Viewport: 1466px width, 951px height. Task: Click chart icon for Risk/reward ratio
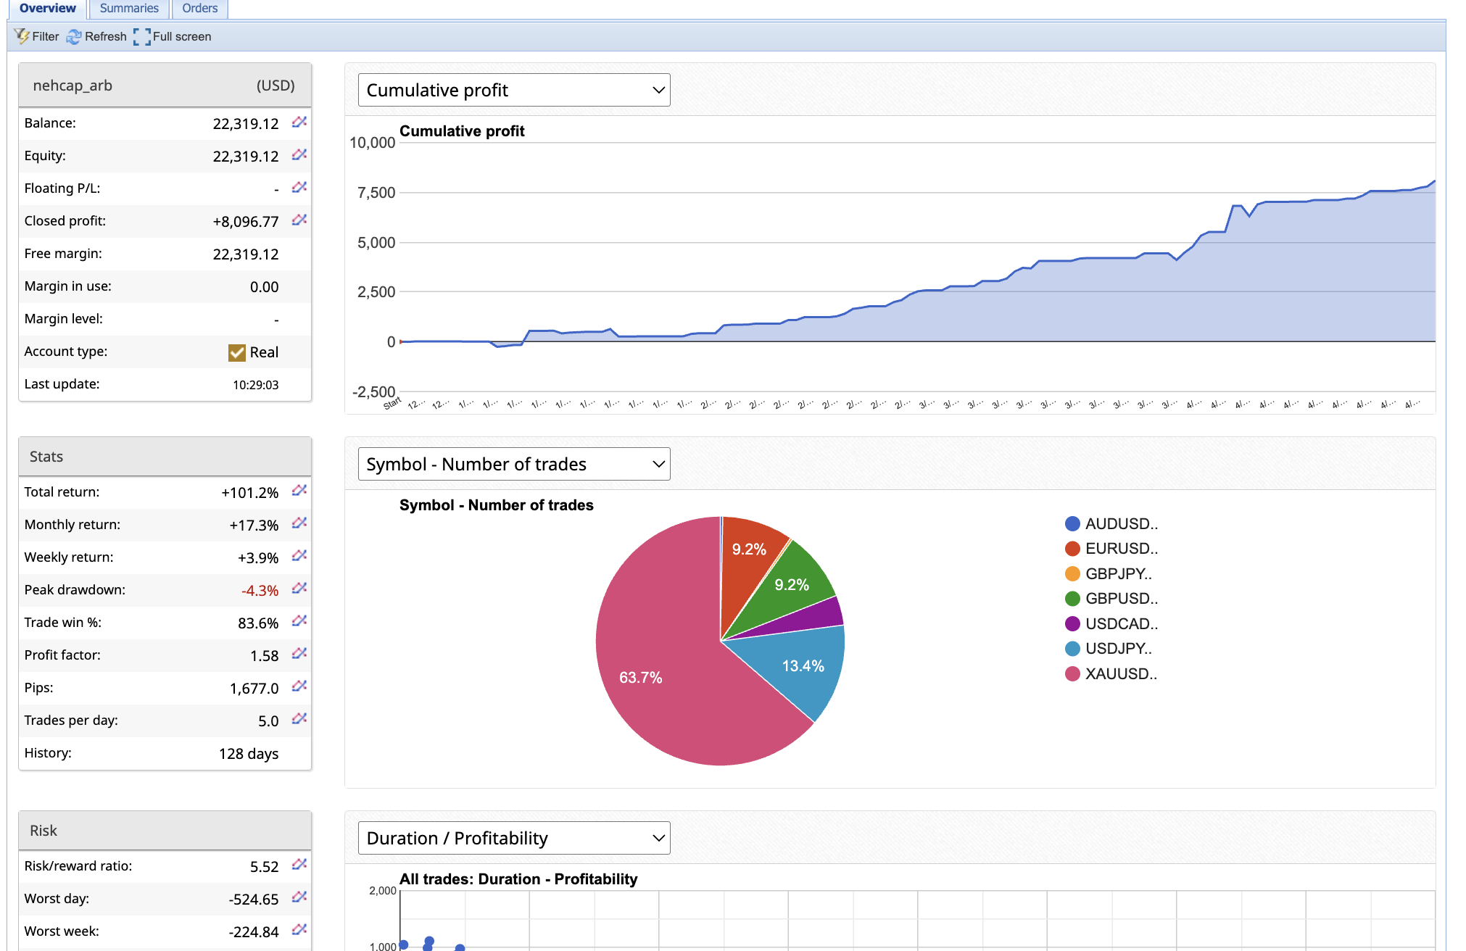(x=299, y=865)
